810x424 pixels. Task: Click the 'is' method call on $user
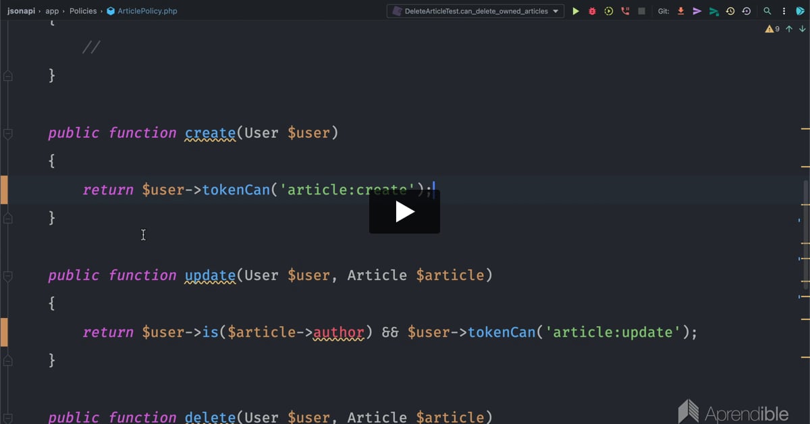coord(211,332)
